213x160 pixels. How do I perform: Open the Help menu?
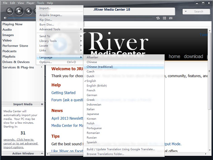click(50, 3)
